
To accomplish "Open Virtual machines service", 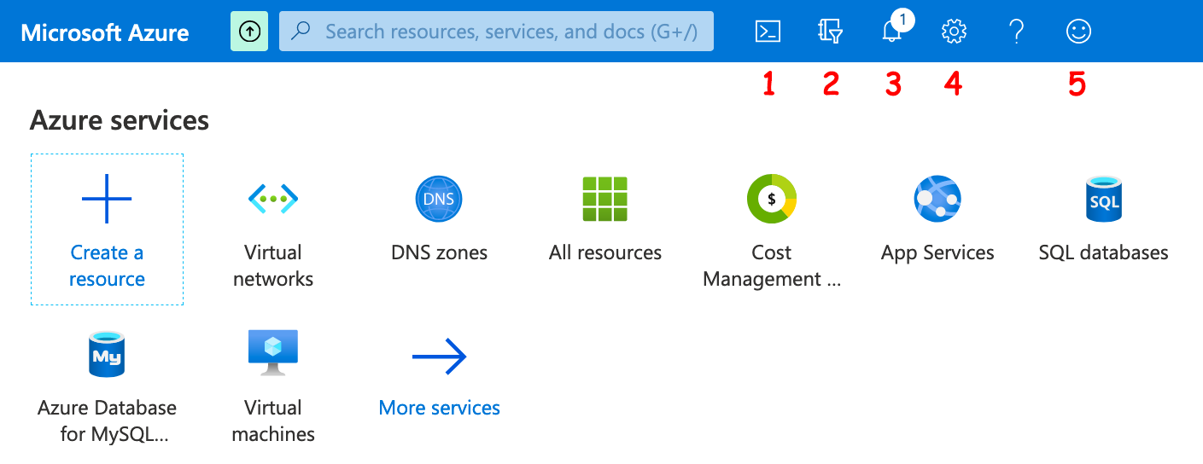I will point(273,386).
